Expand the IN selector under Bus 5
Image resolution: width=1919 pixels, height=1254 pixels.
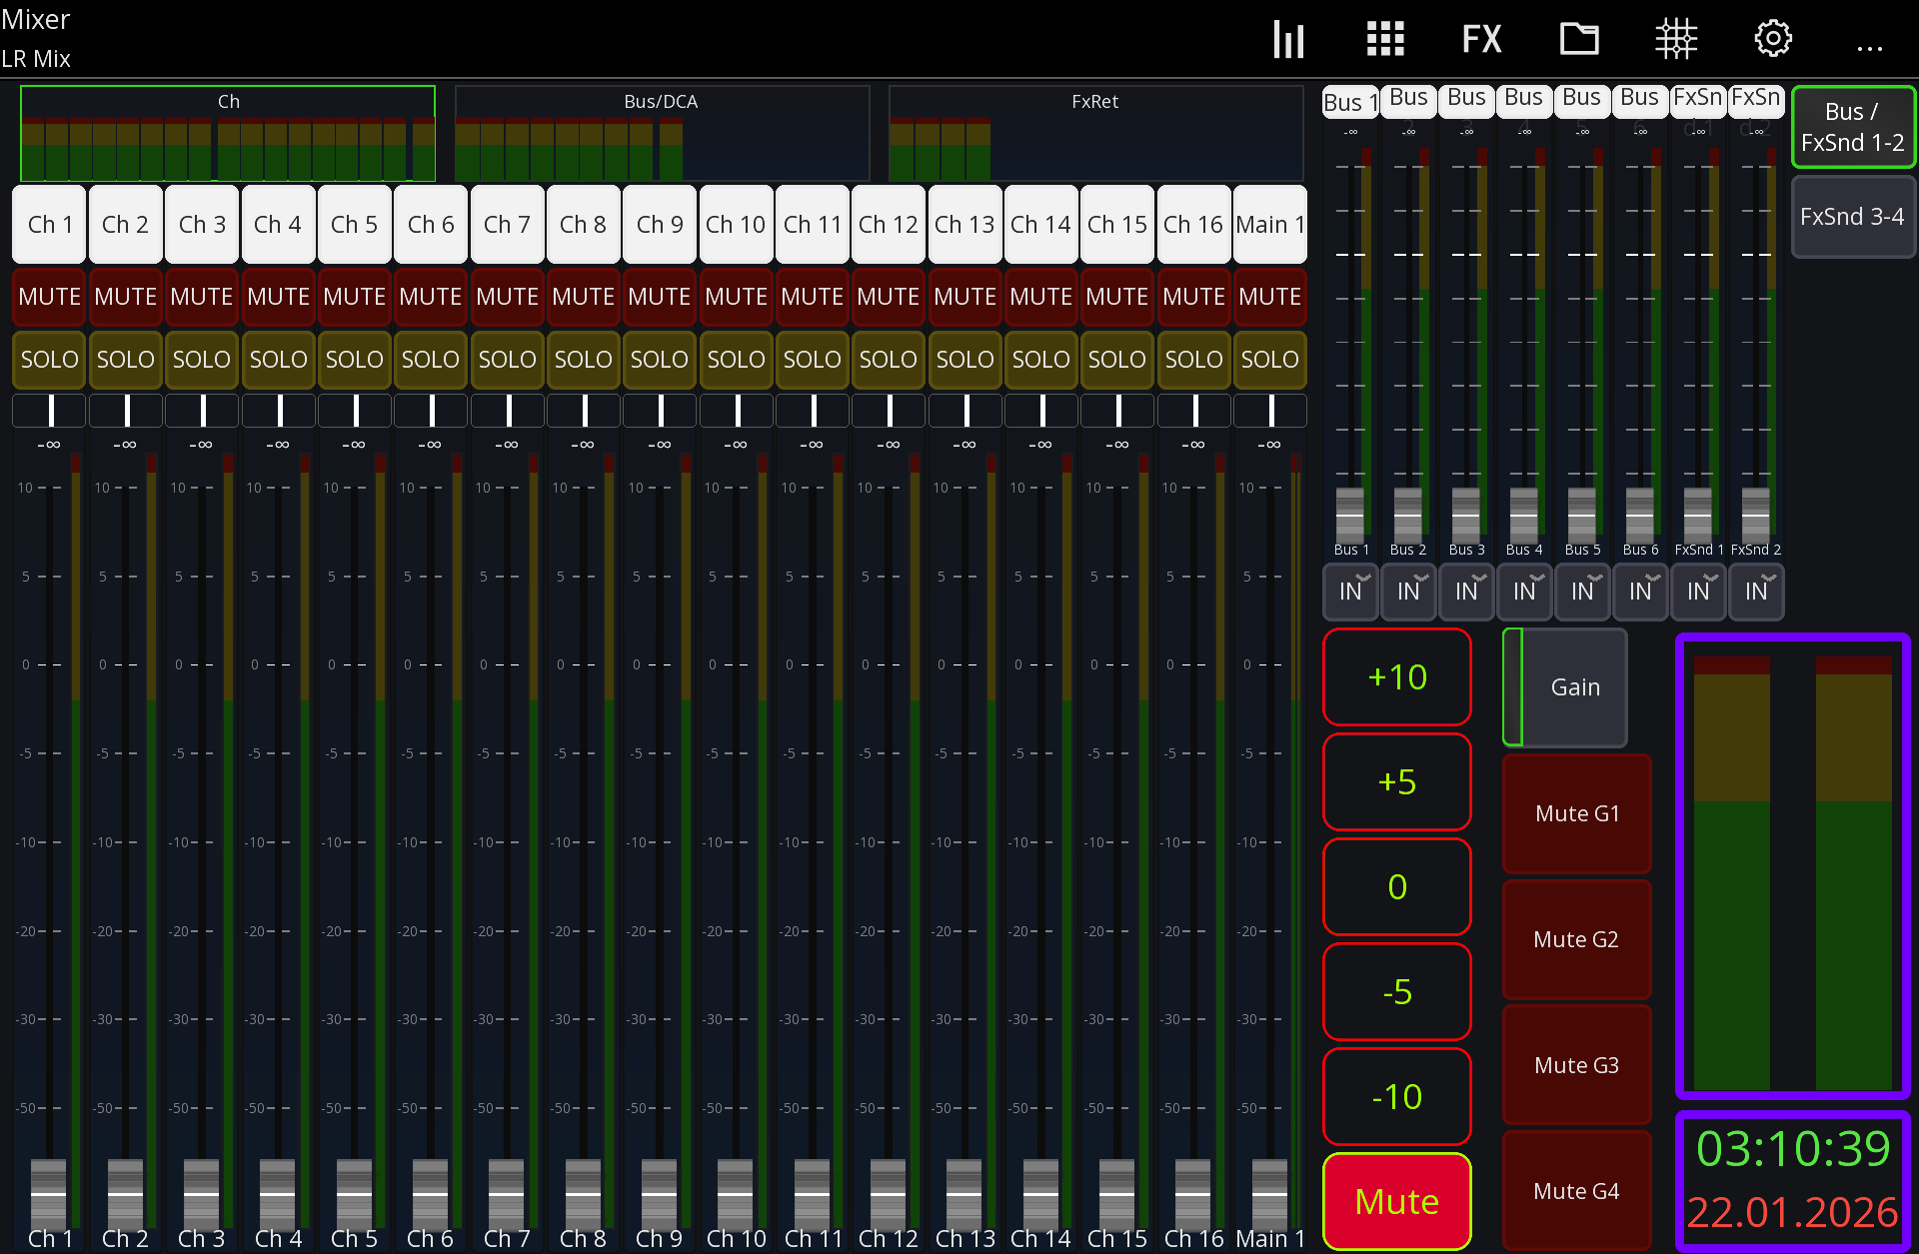[x=1583, y=592]
